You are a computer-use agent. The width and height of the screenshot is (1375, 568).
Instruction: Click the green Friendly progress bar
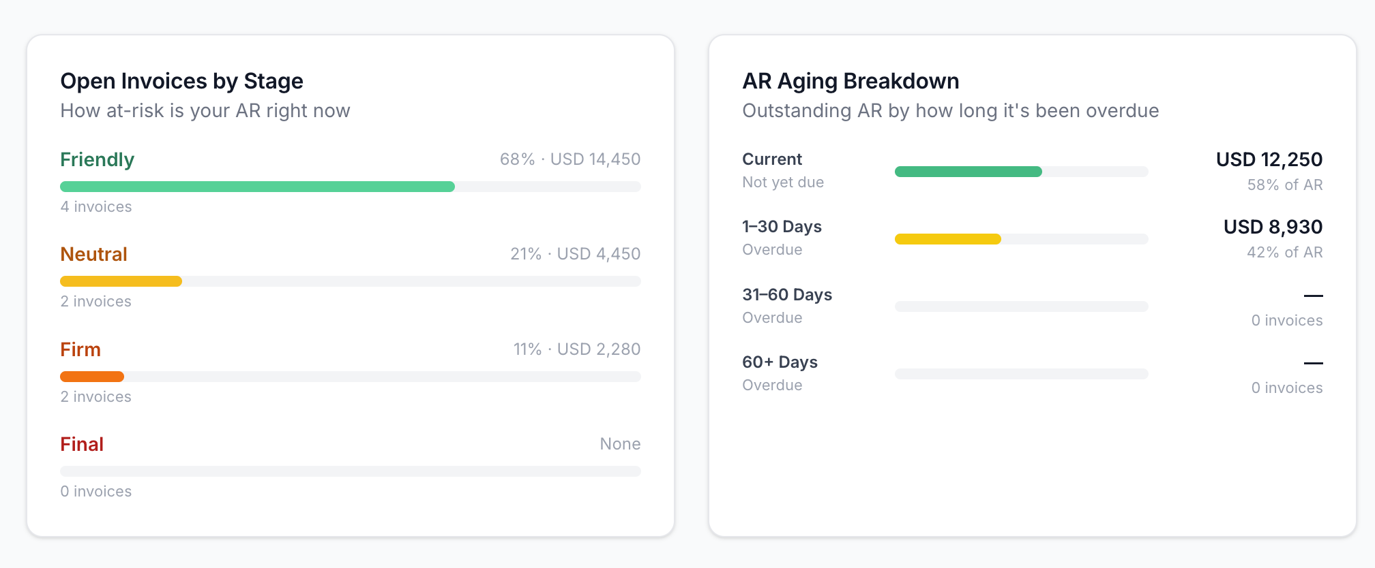tap(257, 187)
